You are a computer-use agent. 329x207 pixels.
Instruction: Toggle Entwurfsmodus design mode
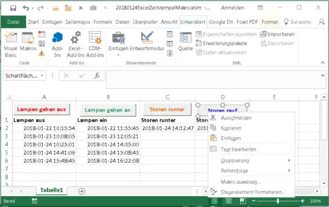pos(148,43)
